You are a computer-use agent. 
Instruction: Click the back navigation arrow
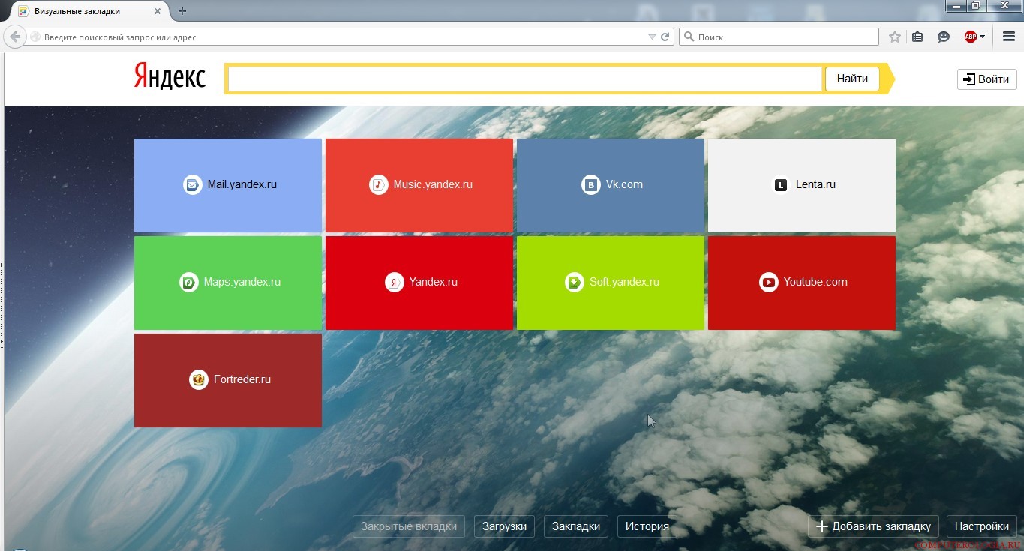15,37
